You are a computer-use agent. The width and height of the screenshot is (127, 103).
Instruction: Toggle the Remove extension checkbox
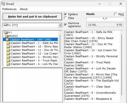click(65, 25)
